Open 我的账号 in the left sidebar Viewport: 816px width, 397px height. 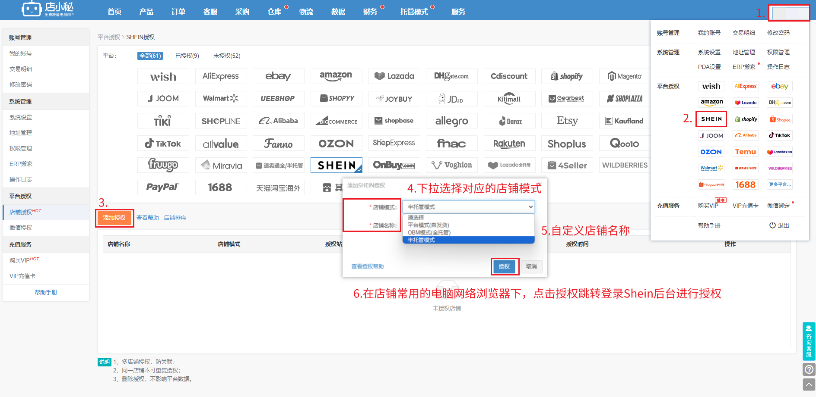click(46, 53)
